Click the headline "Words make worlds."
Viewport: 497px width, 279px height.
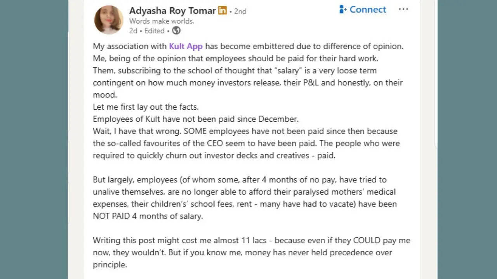pyautogui.click(x=162, y=21)
